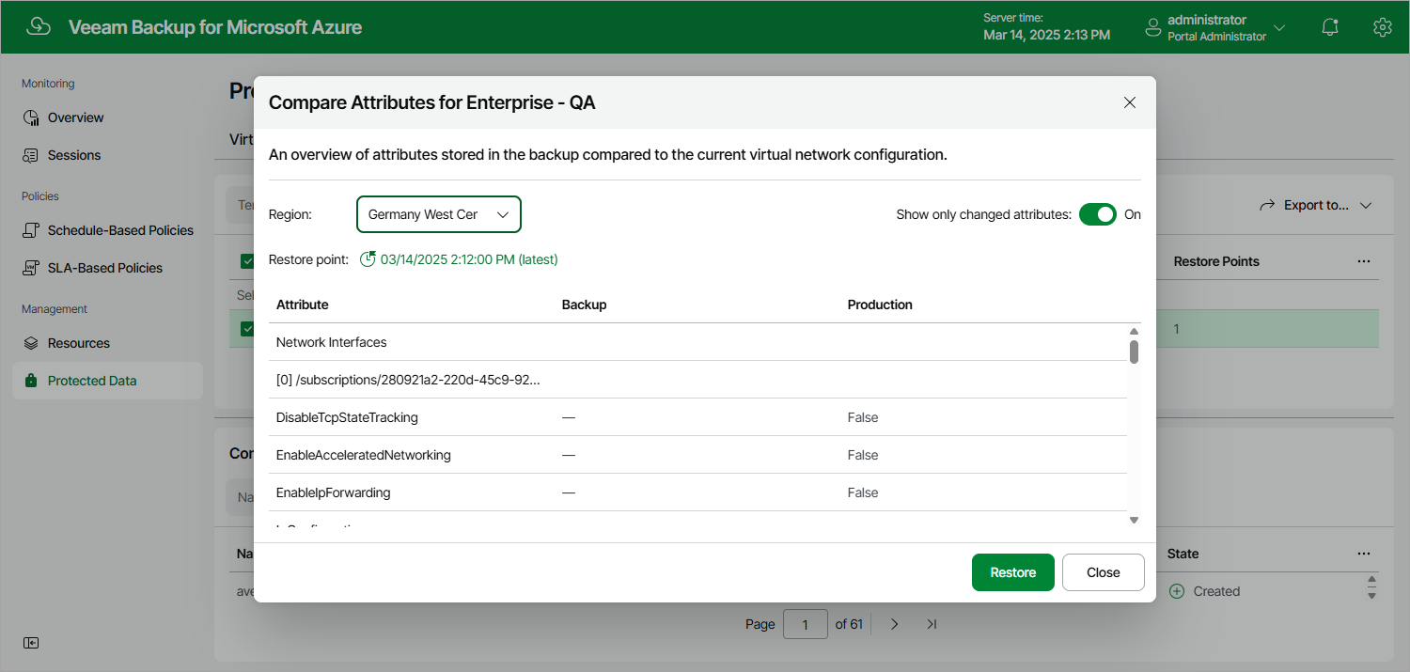Viewport: 1410px width, 672px height.
Task: Open the notifications bell icon
Action: pos(1330,27)
